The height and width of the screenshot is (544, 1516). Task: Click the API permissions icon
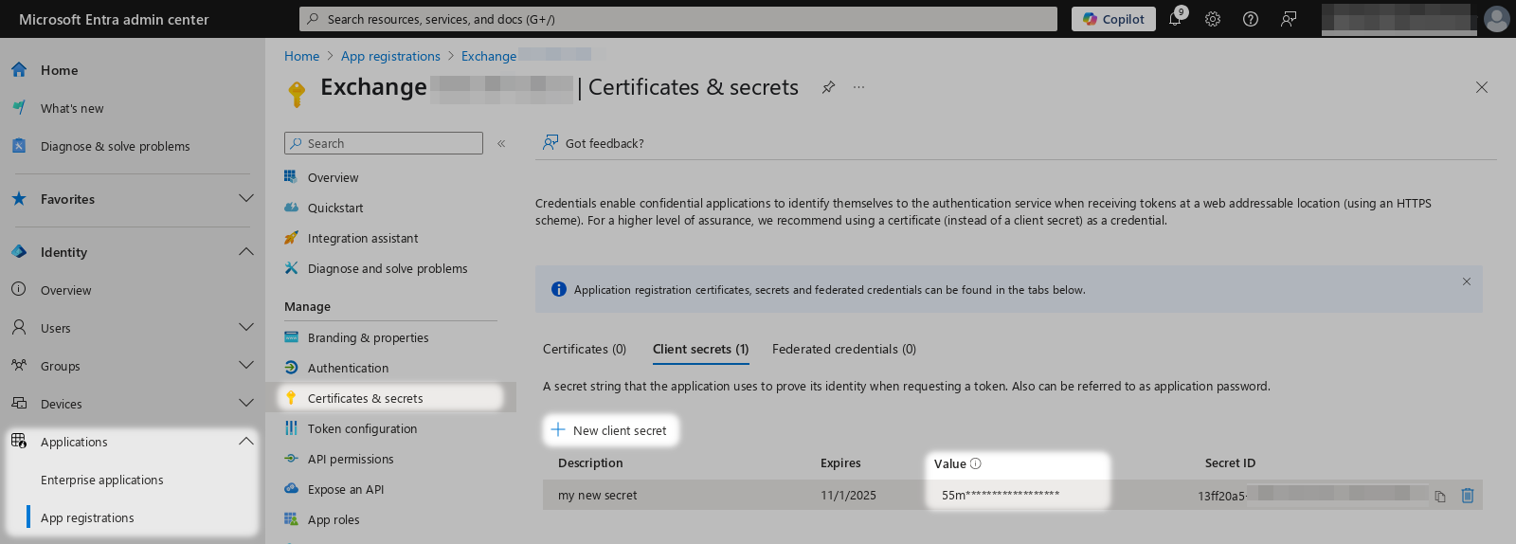tap(291, 459)
